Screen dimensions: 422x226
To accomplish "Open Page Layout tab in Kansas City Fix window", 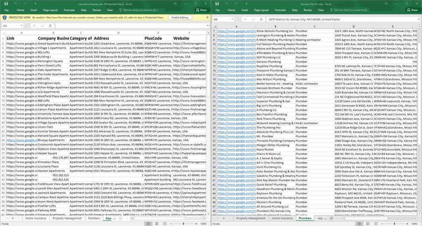I will [x=261, y=10].
